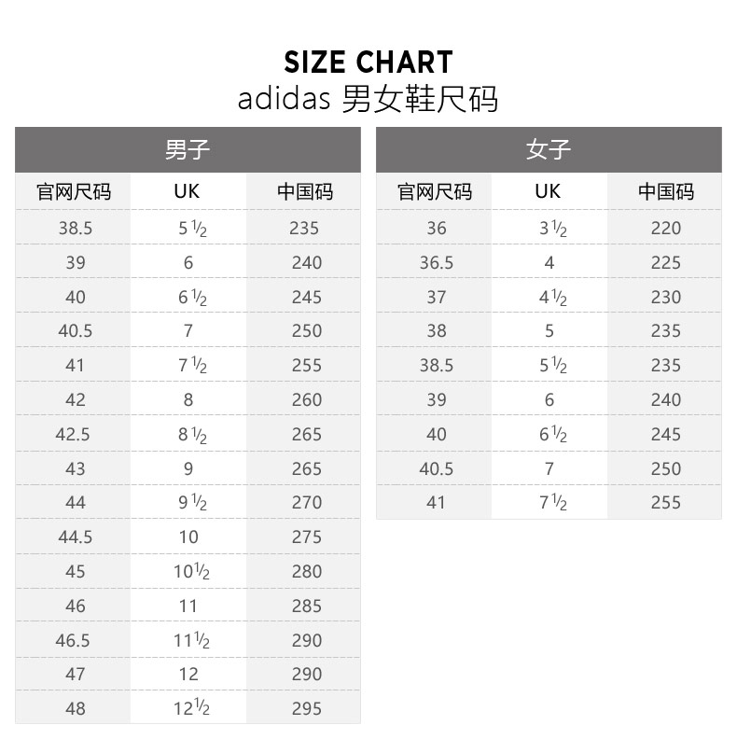
Task: Select men's size 42.5 cell
Action: (75, 435)
